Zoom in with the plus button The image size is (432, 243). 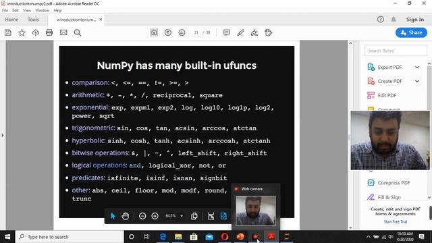click(x=155, y=216)
